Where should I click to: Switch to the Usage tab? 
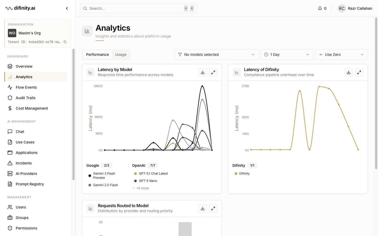tap(121, 55)
